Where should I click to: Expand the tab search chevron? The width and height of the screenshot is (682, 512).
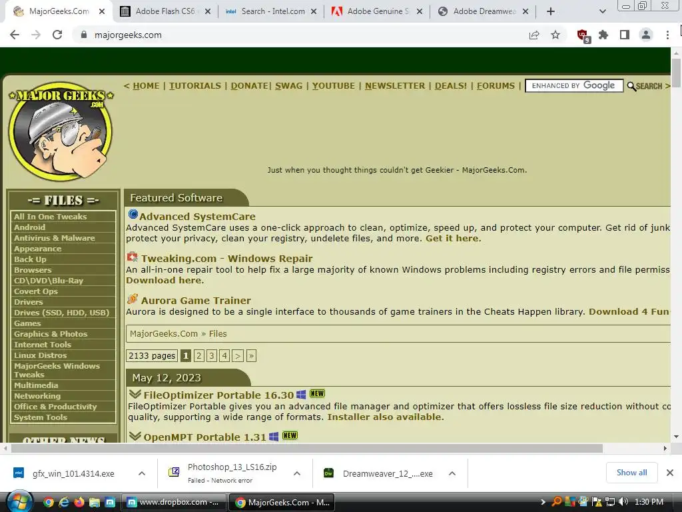tap(602, 11)
